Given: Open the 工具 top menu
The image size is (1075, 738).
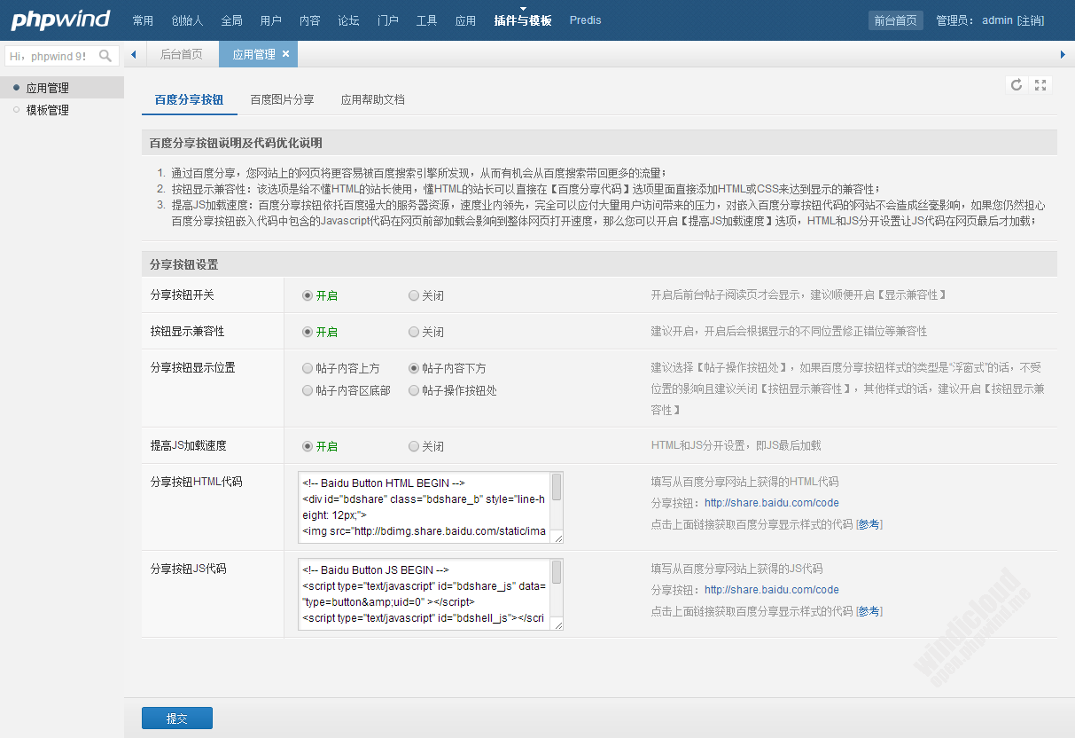Looking at the screenshot, I should (x=427, y=20).
